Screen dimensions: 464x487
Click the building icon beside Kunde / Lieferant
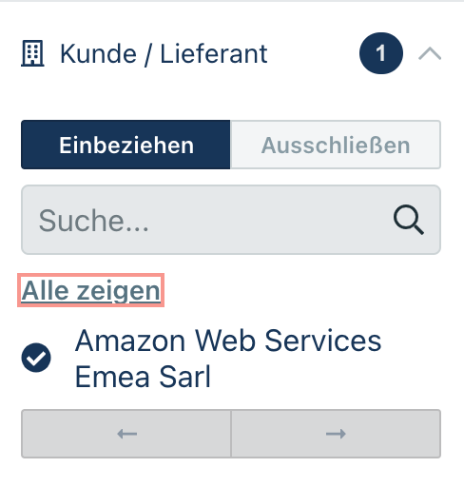32,53
